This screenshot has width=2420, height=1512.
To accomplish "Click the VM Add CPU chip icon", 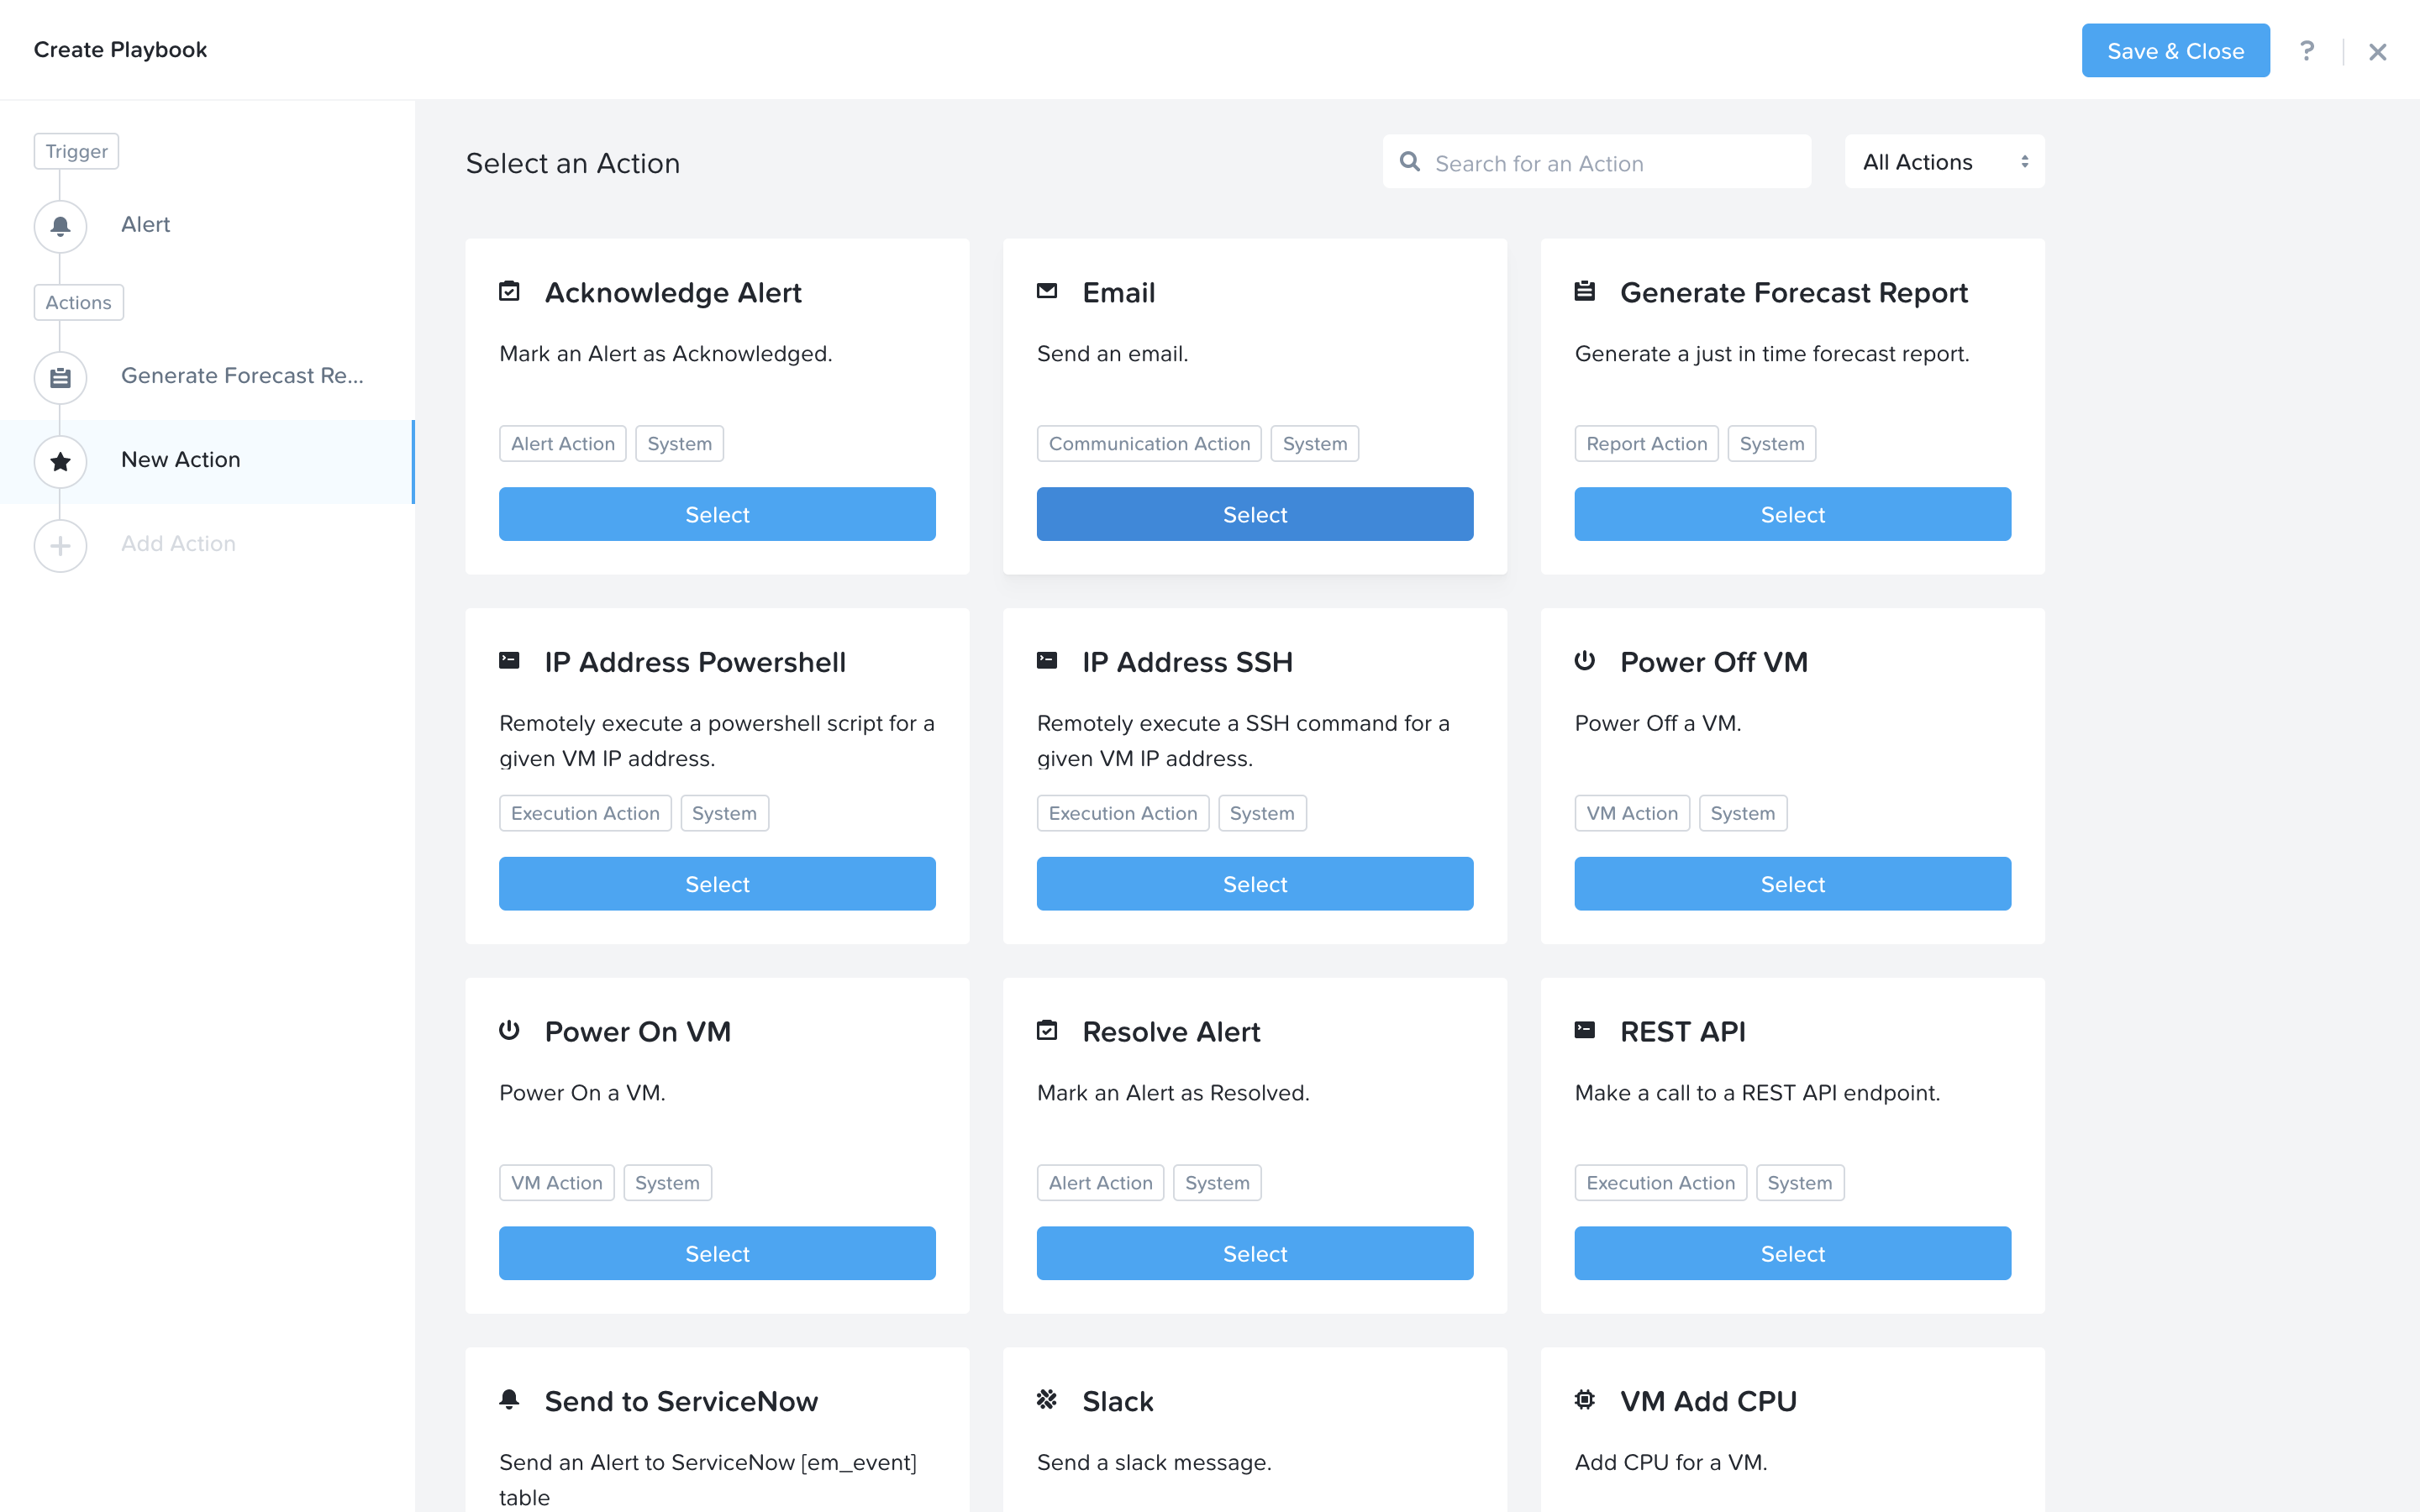I will tap(1585, 1400).
